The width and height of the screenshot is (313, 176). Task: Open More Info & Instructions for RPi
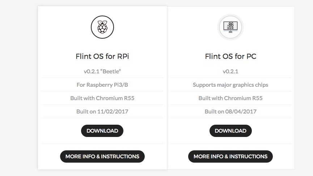click(102, 156)
